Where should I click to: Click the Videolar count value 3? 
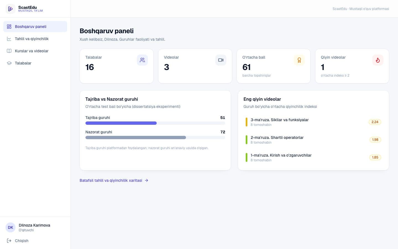(x=166, y=67)
